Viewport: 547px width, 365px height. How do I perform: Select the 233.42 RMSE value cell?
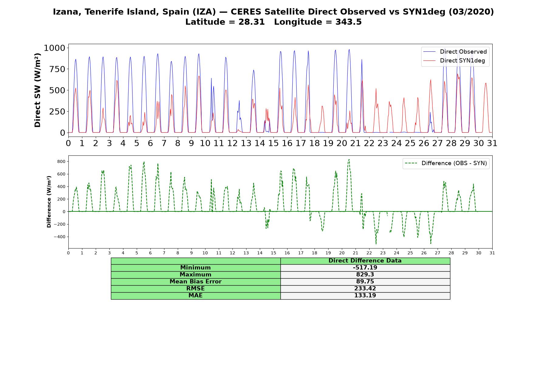[365, 289]
